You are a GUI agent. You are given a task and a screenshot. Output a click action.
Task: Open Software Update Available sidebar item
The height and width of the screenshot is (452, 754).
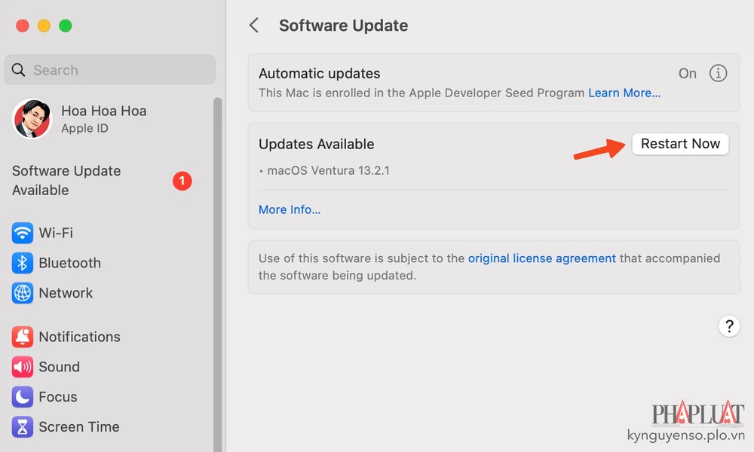coord(66,181)
